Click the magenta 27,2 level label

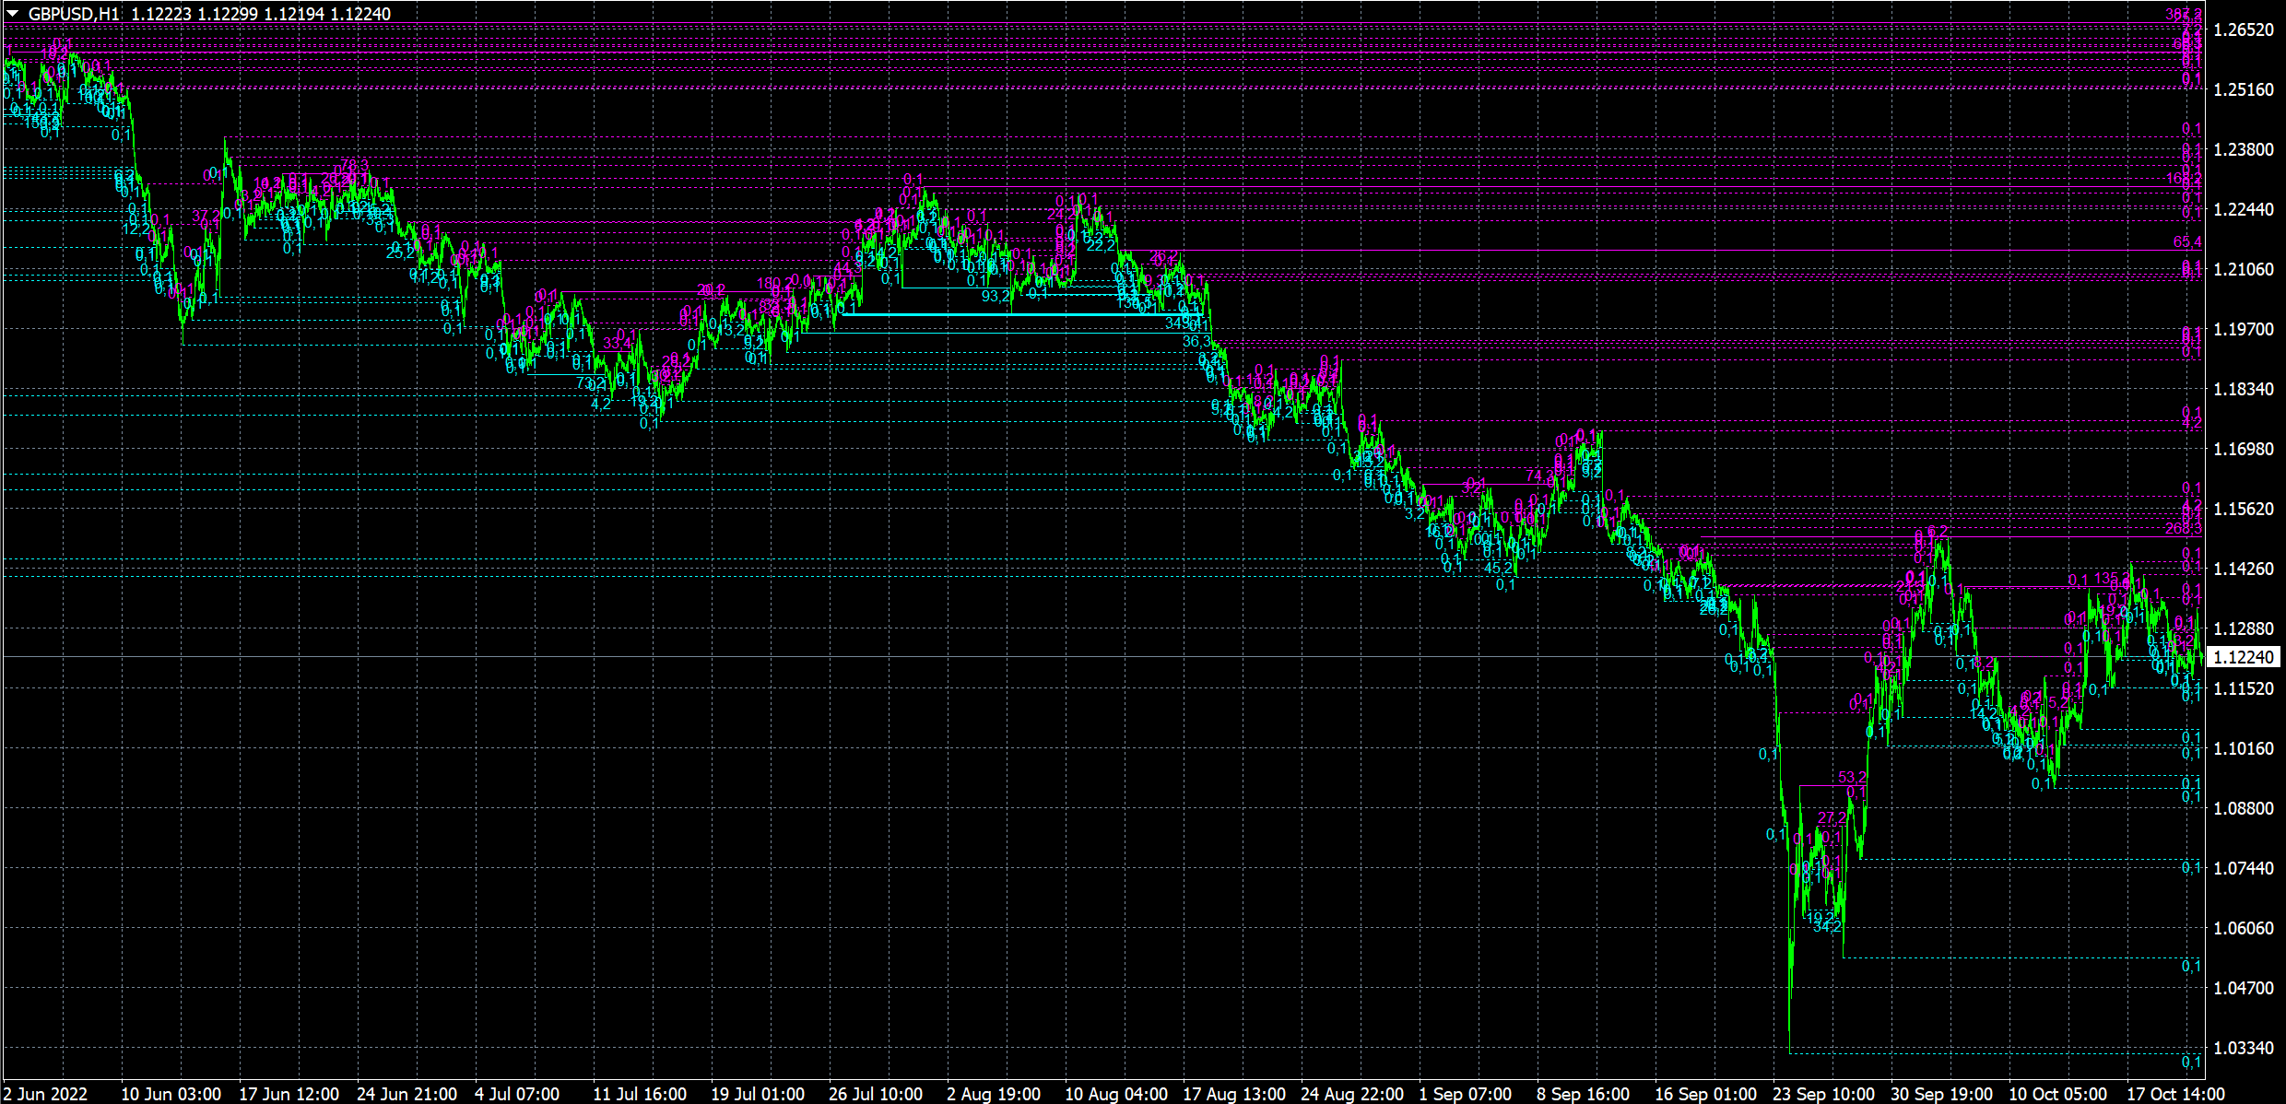click(x=1832, y=818)
